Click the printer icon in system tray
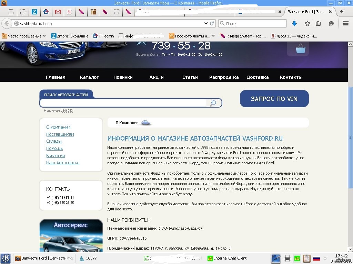The width and height of the screenshot is (353, 264). 287,258
